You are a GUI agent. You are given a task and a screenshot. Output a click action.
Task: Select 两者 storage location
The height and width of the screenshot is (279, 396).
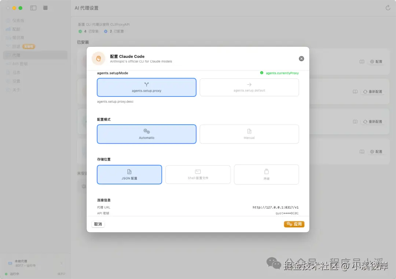(x=267, y=175)
